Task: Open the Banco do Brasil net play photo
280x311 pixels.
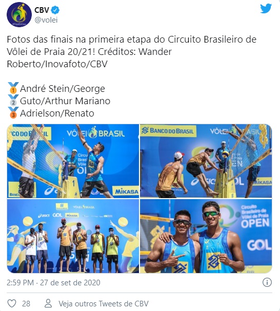Action: (206, 161)
